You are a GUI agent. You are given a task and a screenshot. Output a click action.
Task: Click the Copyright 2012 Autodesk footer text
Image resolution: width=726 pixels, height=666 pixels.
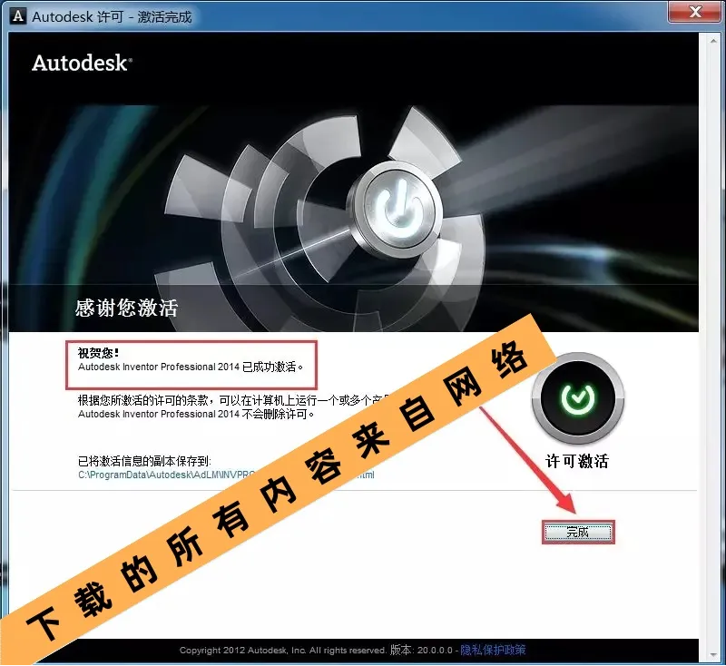(282, 651)
